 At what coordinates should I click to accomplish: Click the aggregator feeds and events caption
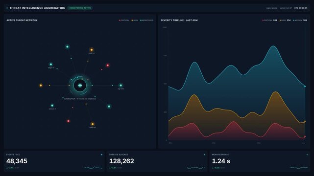(x=80, y=99)
